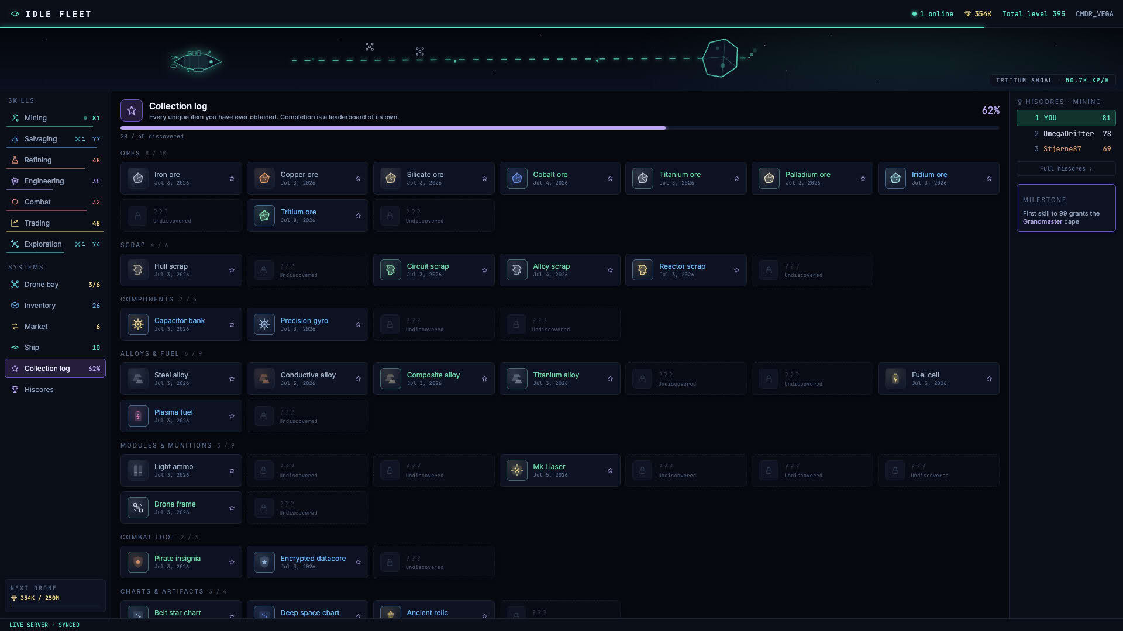Image resolution: width=1123 pixels, height=631 pixels.
Task: Click the 354K credits balance
Action: click(x=978, y=14)
